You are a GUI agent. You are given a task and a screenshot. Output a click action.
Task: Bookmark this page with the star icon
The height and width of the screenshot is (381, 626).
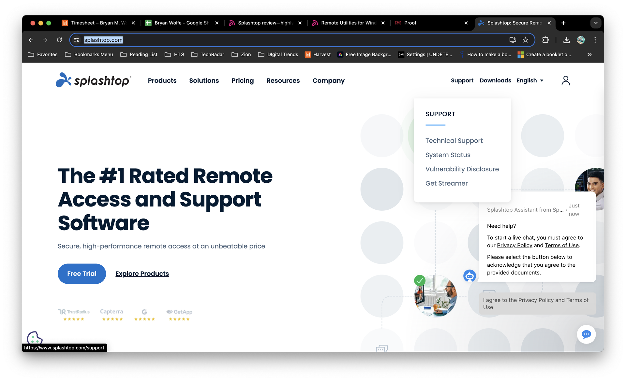click(x=525, y=40)
